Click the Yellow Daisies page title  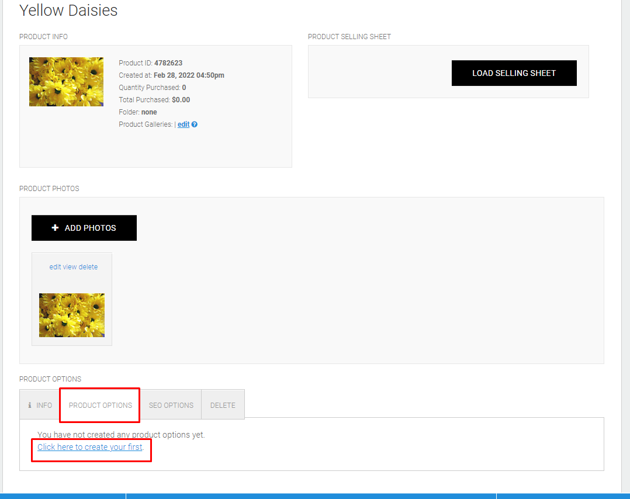click(x=68, y=11)
